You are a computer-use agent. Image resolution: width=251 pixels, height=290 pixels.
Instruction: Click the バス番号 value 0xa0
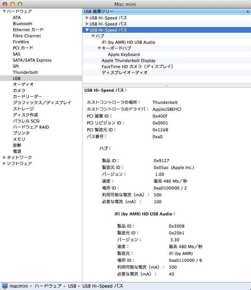[158, 137]
